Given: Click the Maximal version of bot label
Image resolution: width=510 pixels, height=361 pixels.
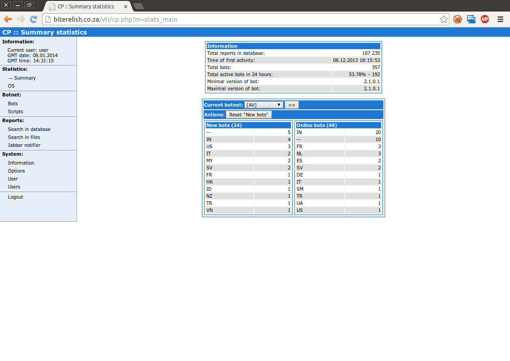Looking at the screenshot, I should coord(234,89).
